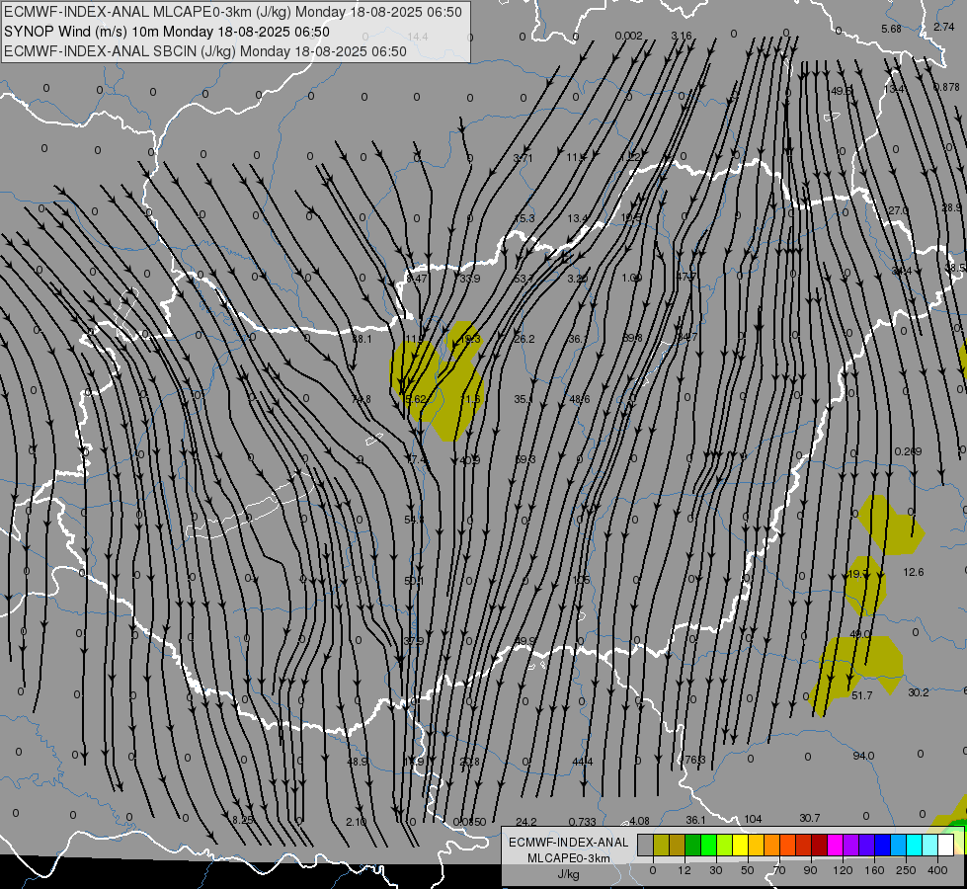Click the map value 33.9
This screenshot has width=967, height=889.
(x=469, y=279)
